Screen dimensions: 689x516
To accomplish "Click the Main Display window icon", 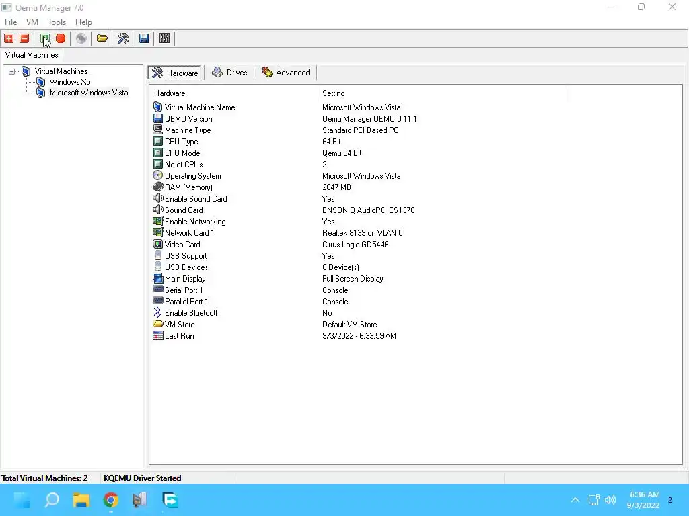I will (x=157, y=278).
